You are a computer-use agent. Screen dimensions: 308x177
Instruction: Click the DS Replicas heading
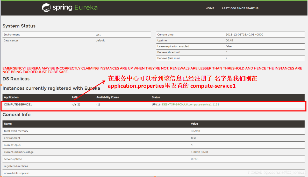(16, 79)
